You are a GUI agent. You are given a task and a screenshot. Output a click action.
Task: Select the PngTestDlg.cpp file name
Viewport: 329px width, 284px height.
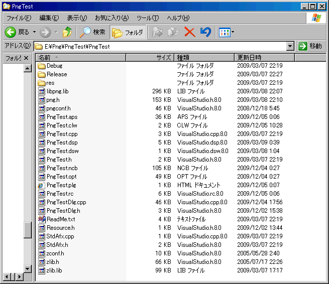(x=66, y=202)
